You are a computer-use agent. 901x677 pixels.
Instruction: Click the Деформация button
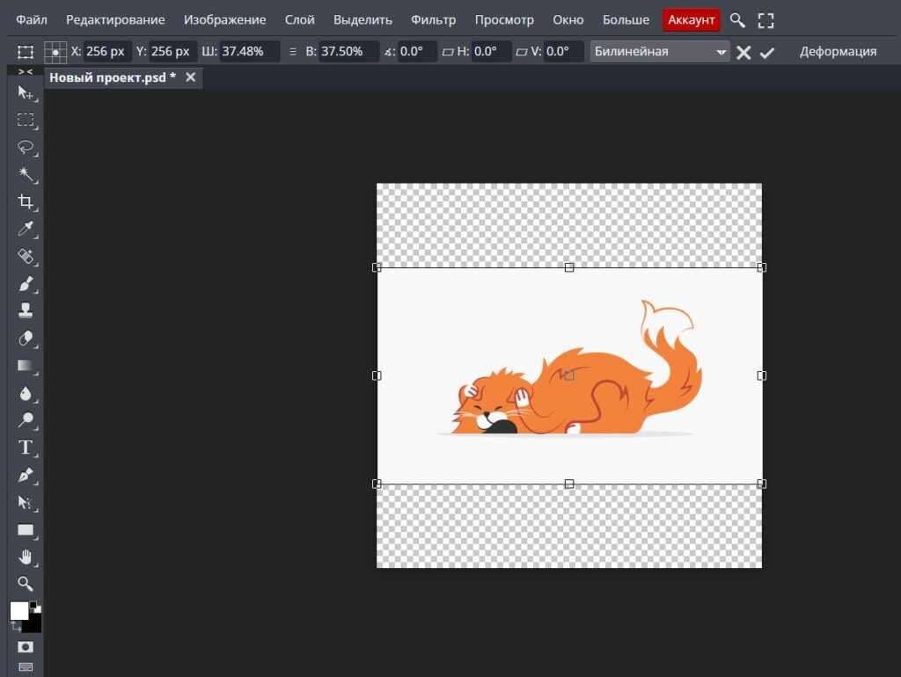838,52
